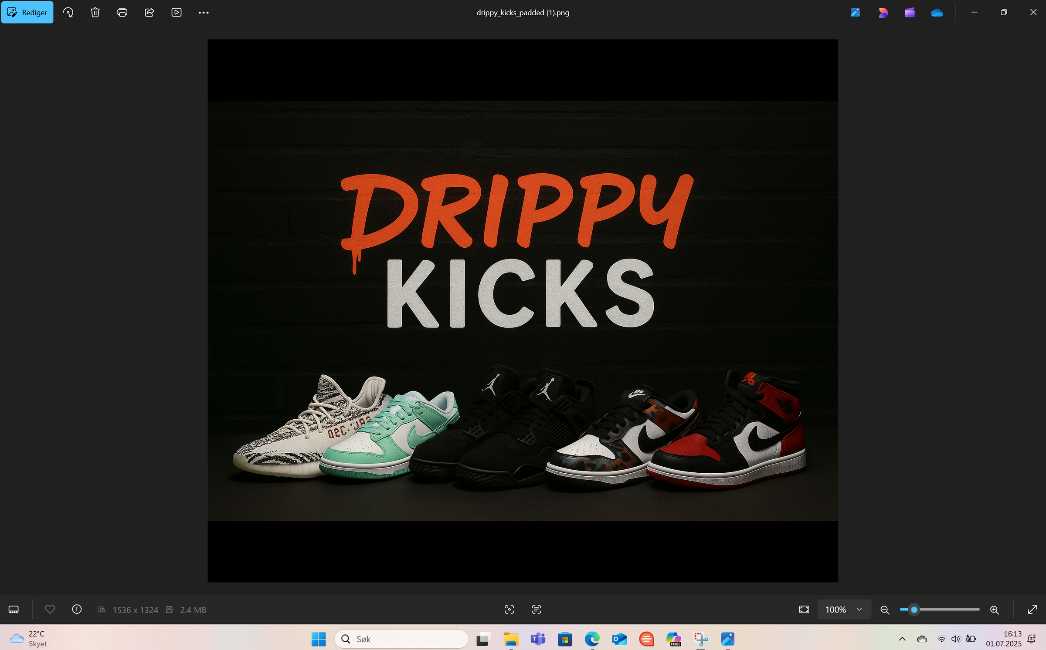Print the image
Image resolution: width=1046 pixels, height=650 pixels.
pos(122,12)
